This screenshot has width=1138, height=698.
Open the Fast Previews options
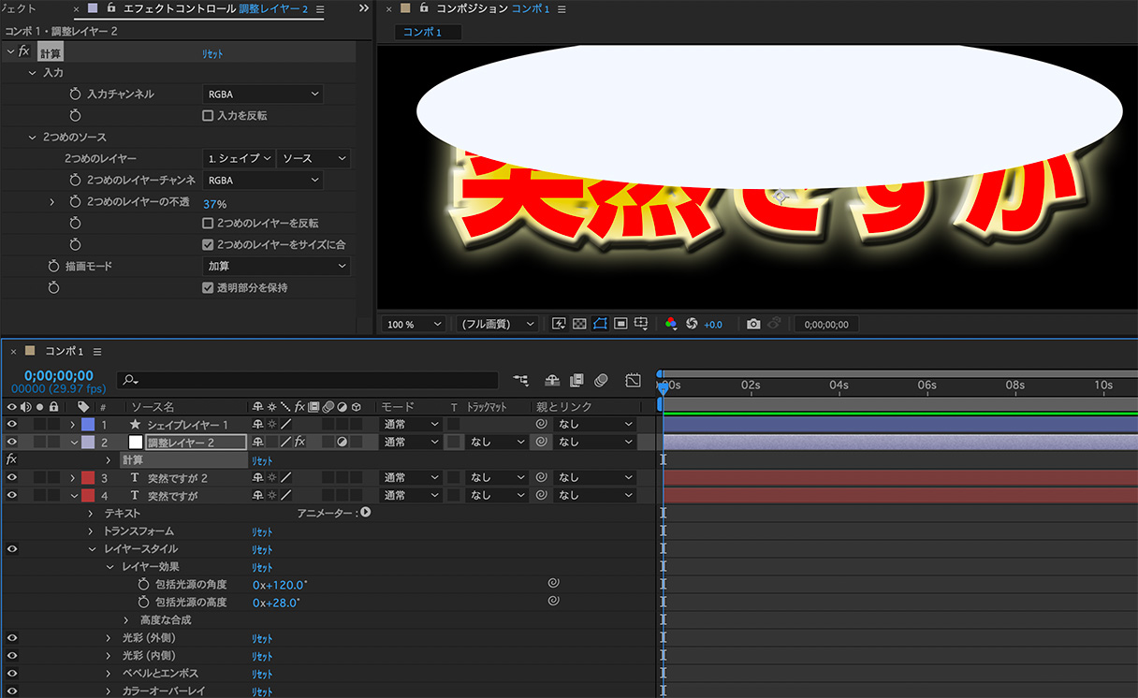pyautogui.click(x=558, y=323)
